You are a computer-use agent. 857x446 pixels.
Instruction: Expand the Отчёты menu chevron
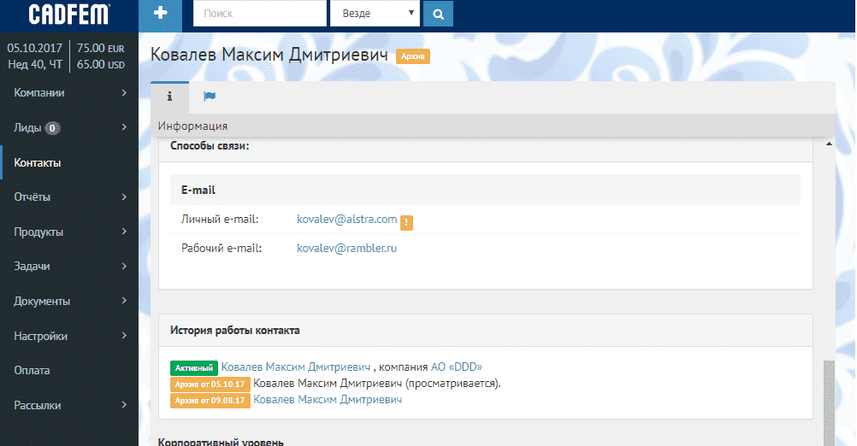(124, 197)
